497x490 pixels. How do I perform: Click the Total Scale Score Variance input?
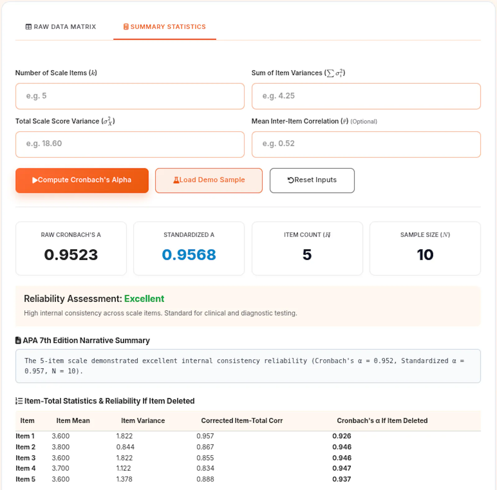tap(130, 144)
